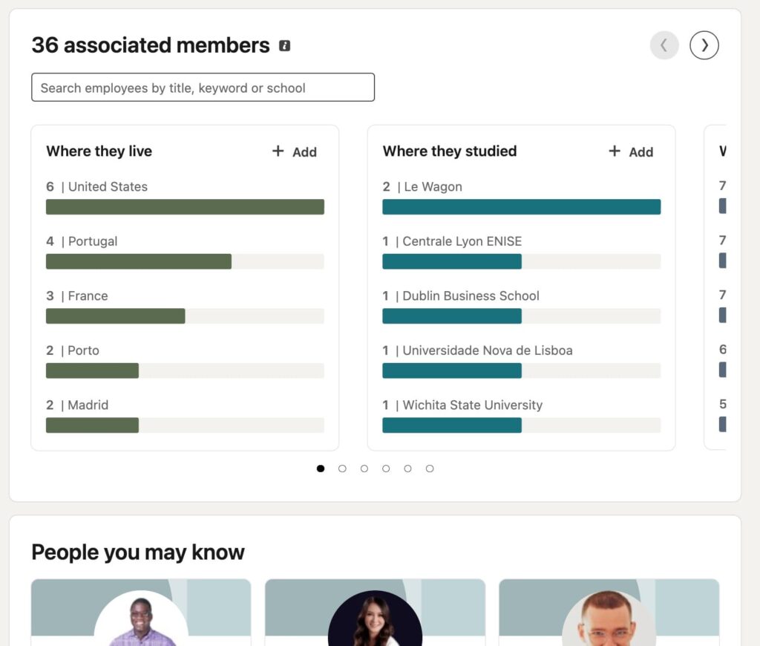Viewport: 760px width, 646px height.
Task: Select the fifth carousel page dot
Action: 407,469
